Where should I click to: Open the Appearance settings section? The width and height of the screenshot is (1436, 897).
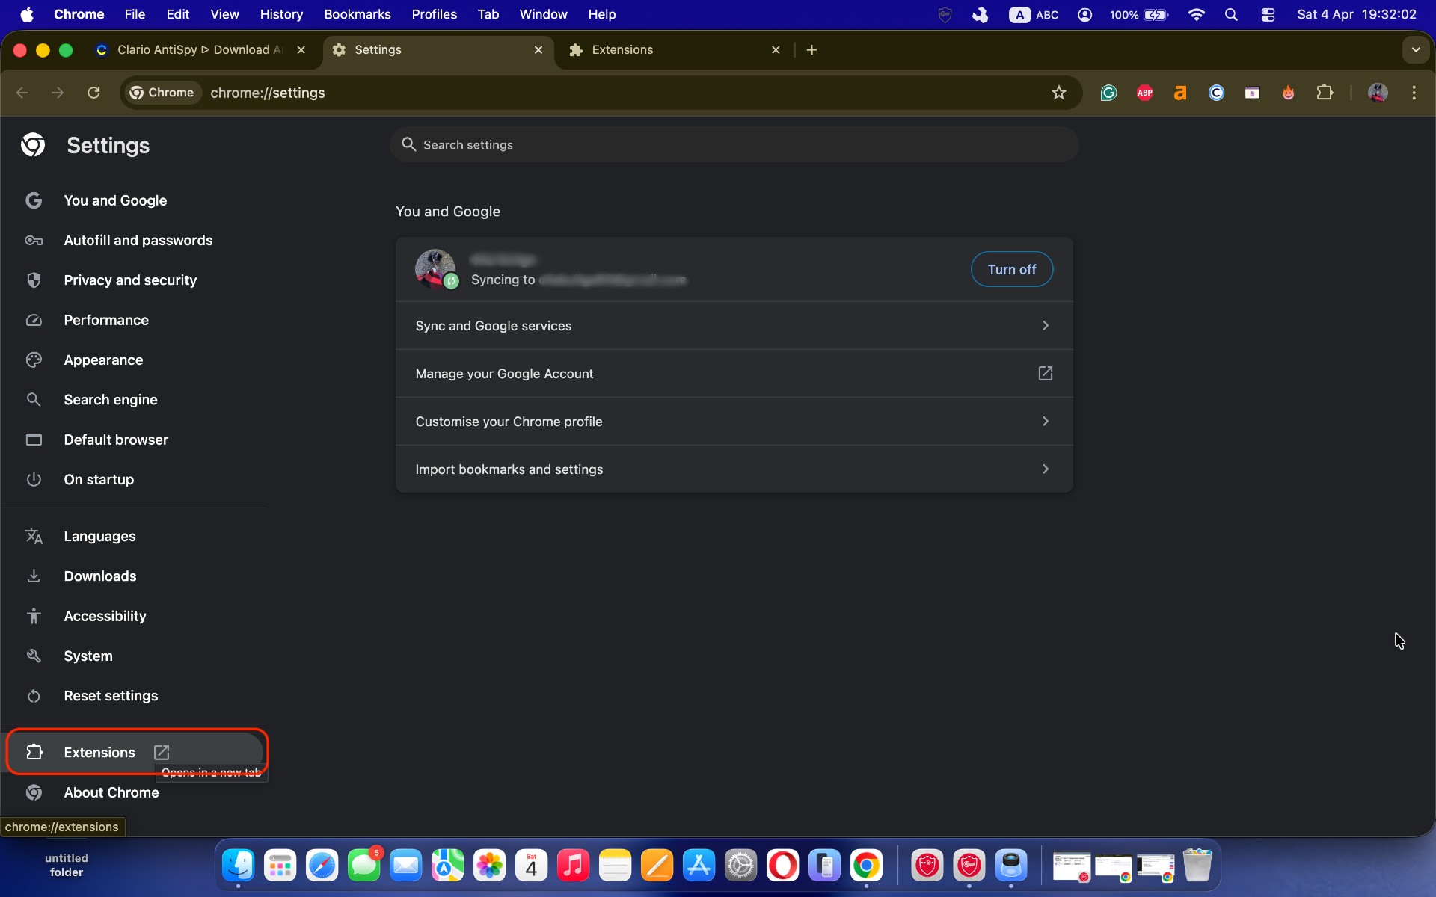102,360
